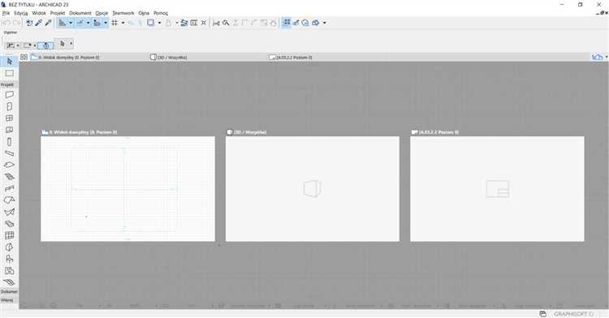
Task: Open the floor plan view thumbnail
Action: pos(127,189)
